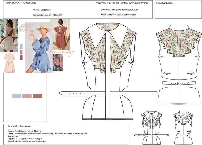
Task: Select the pale pink shirt dress image
Action: click(10, 63)
